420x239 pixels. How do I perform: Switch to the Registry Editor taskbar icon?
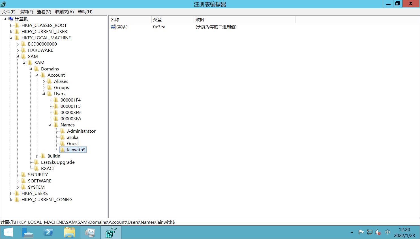point(111,232)
